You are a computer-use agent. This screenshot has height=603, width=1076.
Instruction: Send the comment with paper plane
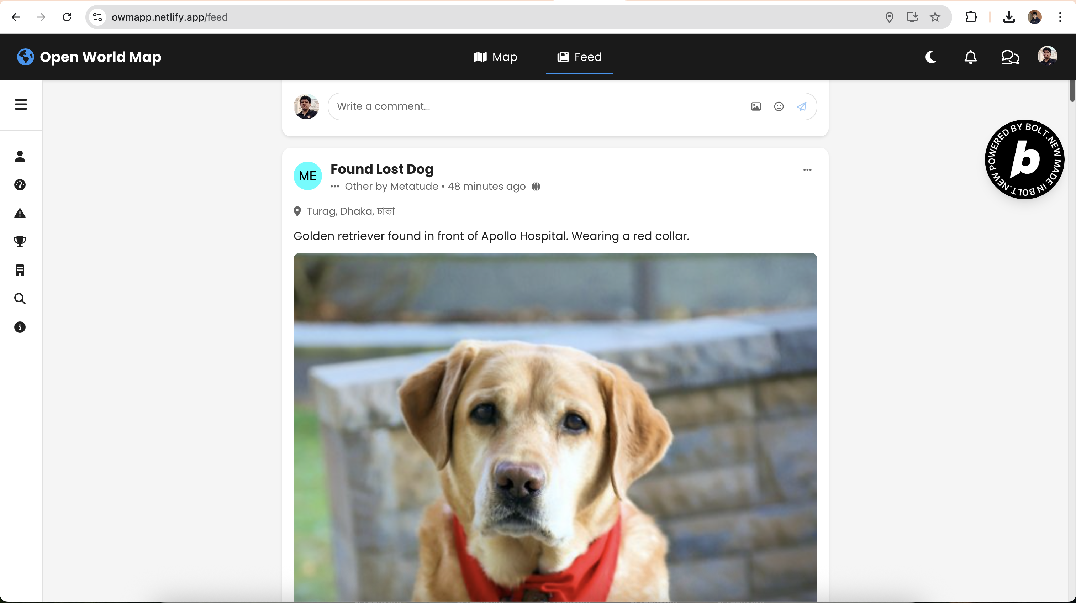coord(802,106)
